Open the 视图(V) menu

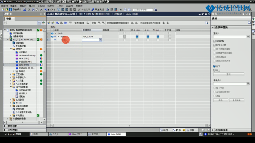click(x=23, y=6)
